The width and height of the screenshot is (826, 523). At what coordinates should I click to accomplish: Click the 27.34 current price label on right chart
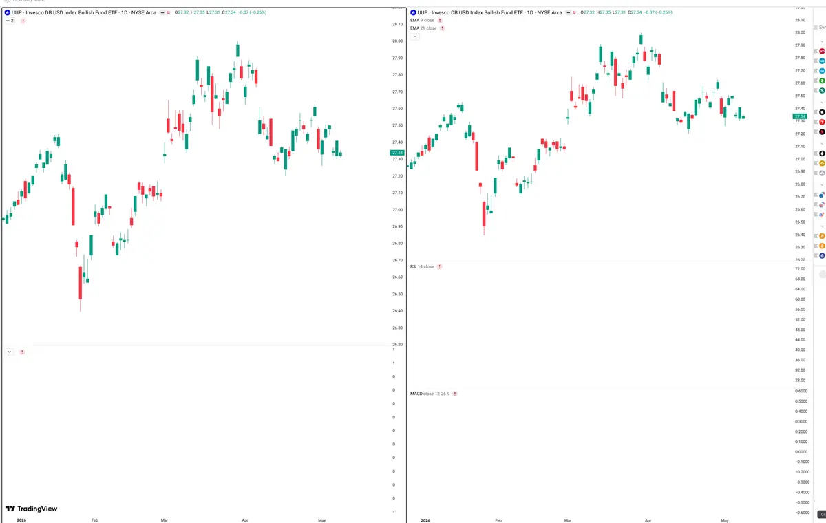coord(801,117)
